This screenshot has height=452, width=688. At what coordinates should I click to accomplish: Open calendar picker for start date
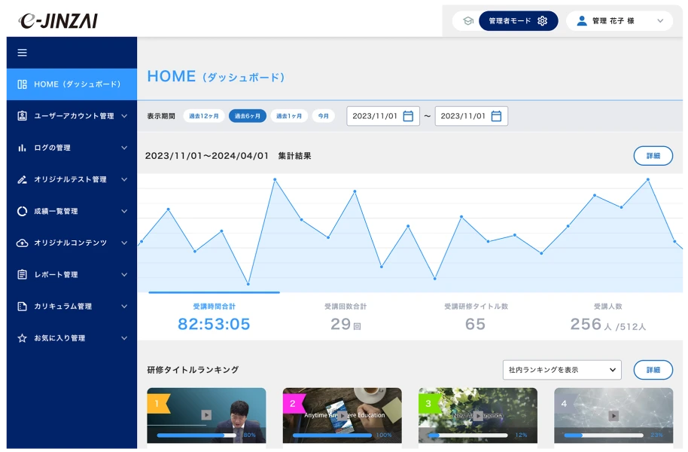pos(408,116)
